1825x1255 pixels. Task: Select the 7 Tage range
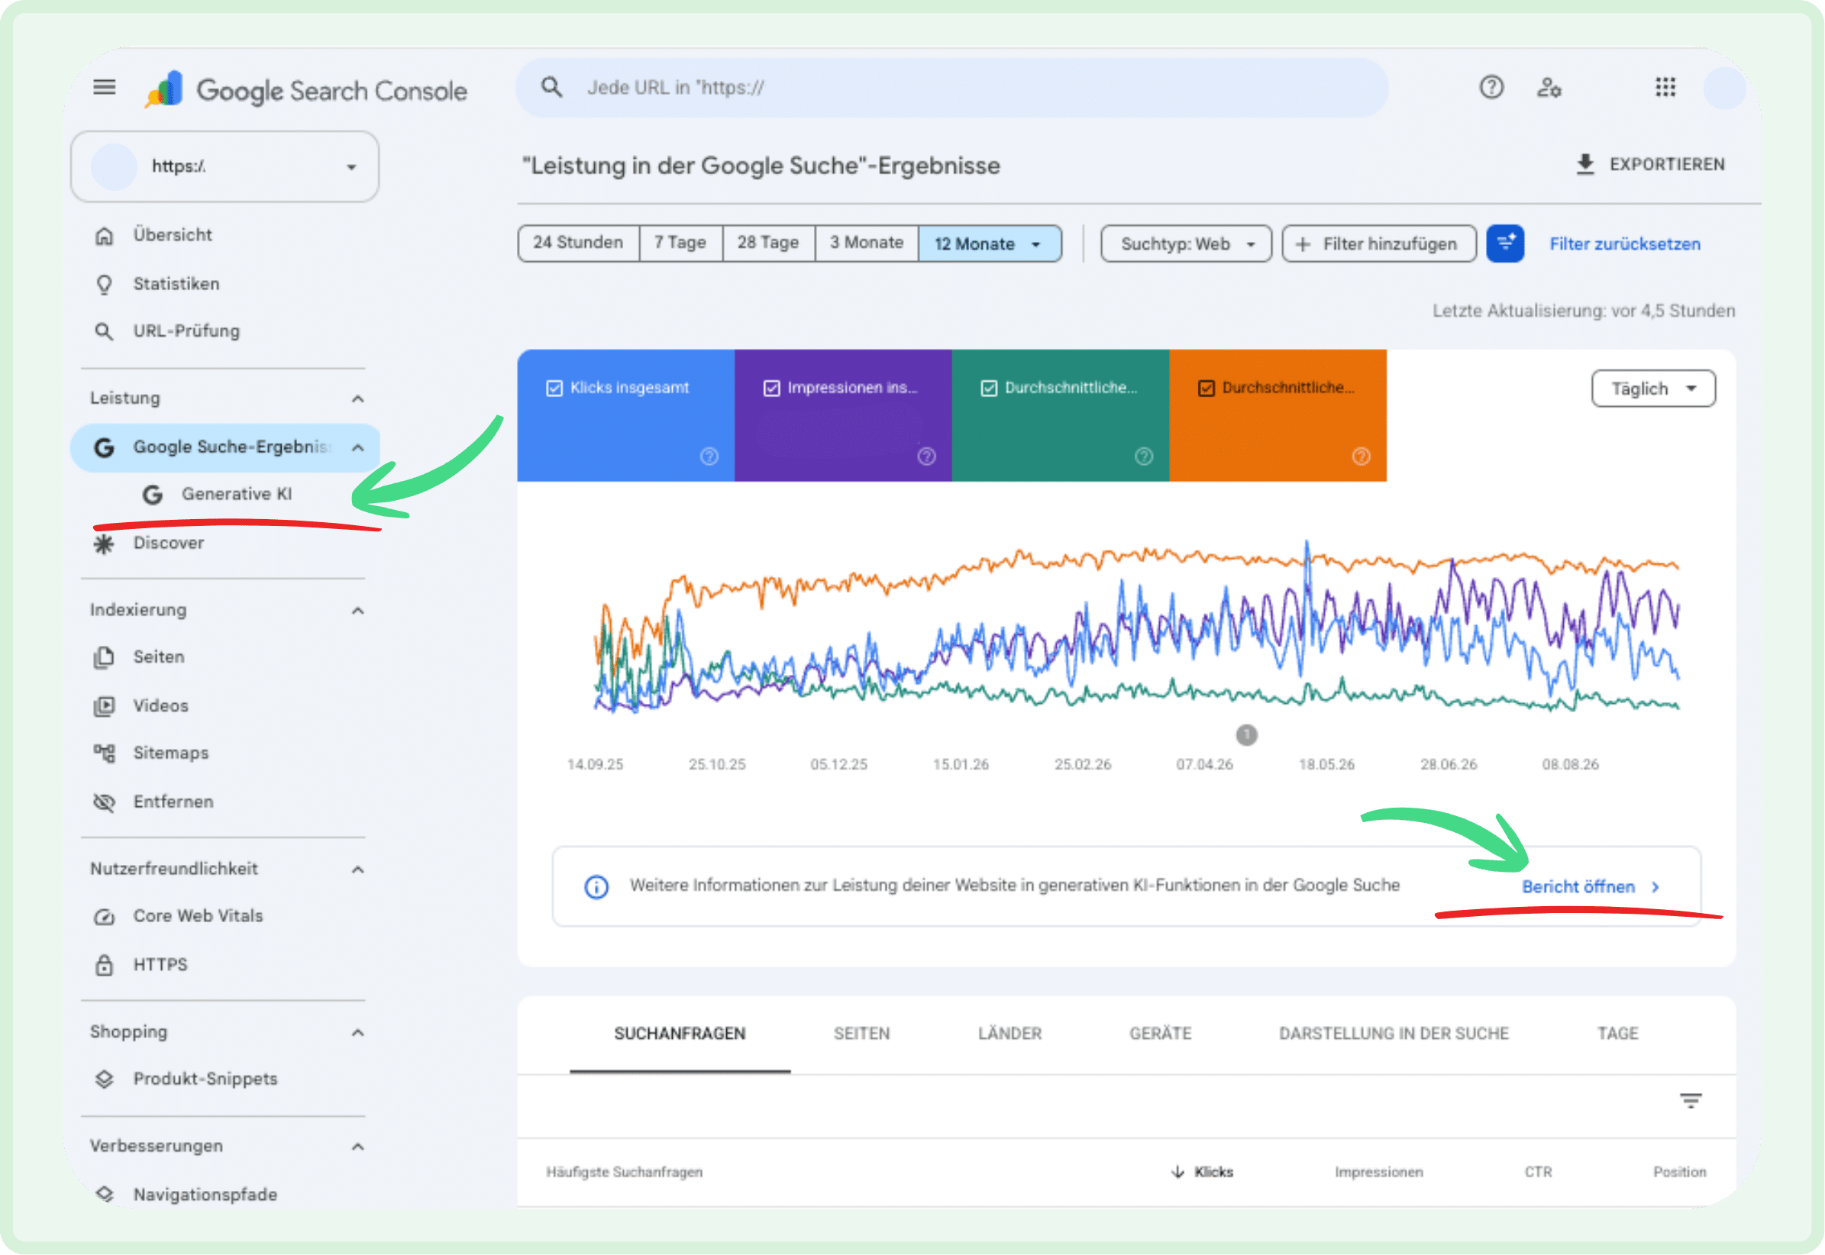click(x=680, y=243)
